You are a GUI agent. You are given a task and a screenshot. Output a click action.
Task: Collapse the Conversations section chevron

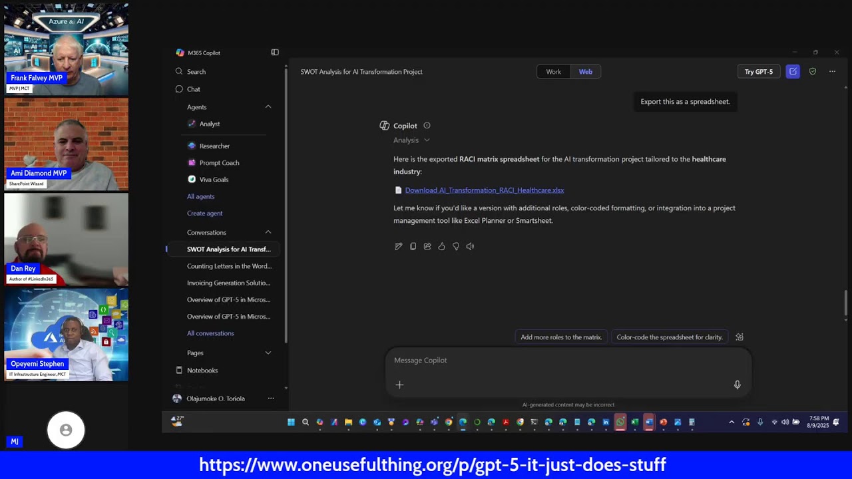[x=268, y=232]
